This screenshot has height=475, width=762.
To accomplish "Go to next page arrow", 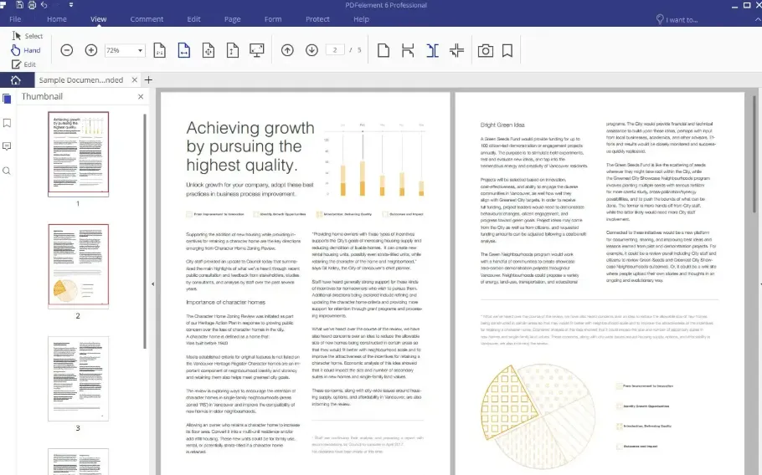I will click(311, 50).
